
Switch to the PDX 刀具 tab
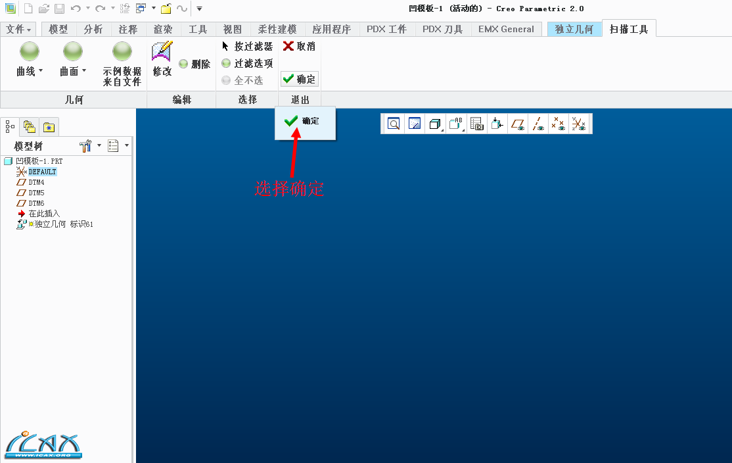pos(443,30)
